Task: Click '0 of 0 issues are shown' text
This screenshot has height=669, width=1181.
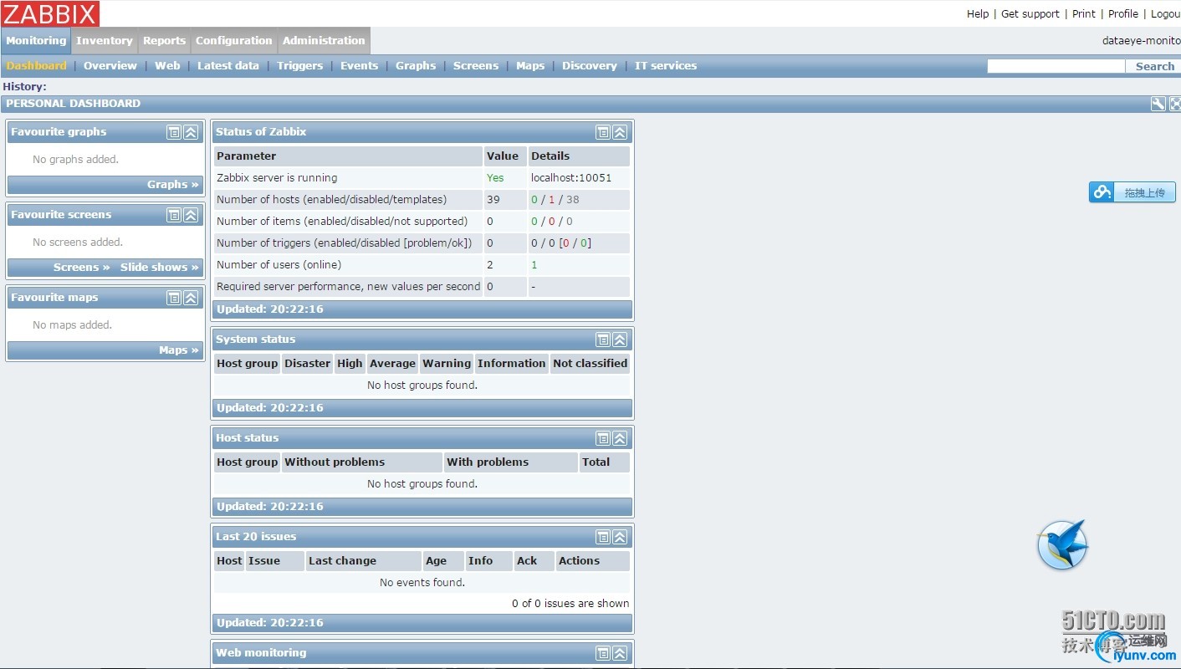Action: (570, 604)
